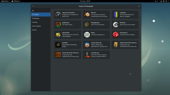Close the Graphics & Photography window

click(139, 6)
